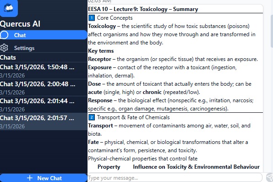Click 'Physical-chemical properties that control fate' line

pos(143,159)
